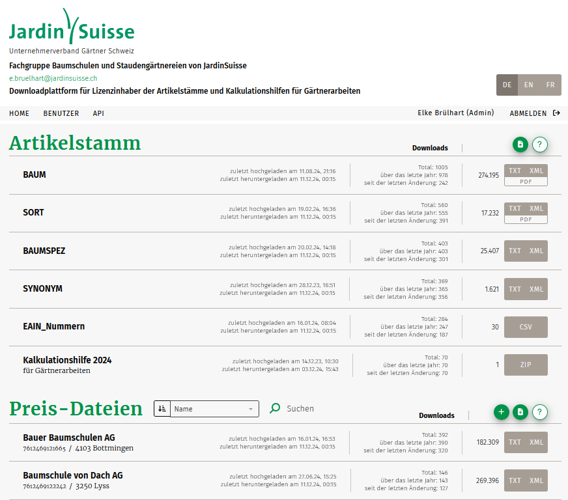Image resolution: width=568 pixels, height=500 pixels.
Task: Open the API menu item
Action: (x=98, y=113)
